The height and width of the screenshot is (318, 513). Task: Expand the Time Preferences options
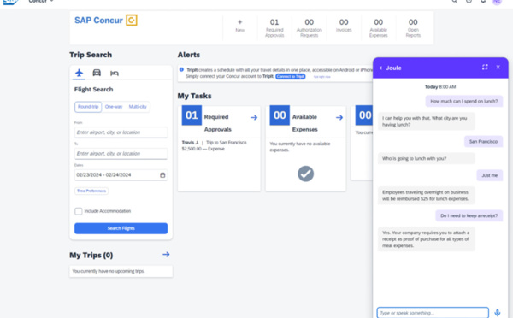(x=91, y=191)
